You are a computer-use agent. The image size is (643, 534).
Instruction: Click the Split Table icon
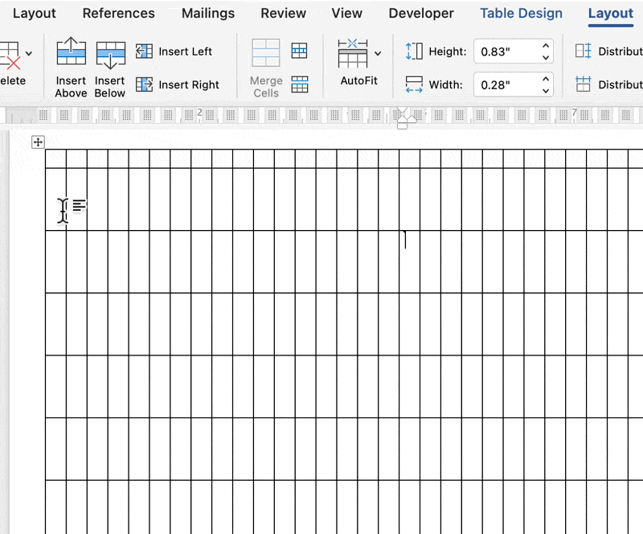pos(299,84)
